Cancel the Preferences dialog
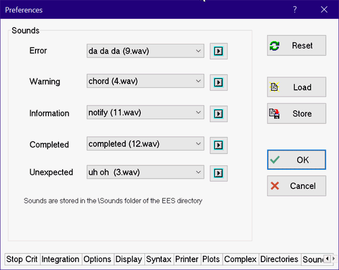The width and height of the screenshot is (339, 270). click(296, 186)
